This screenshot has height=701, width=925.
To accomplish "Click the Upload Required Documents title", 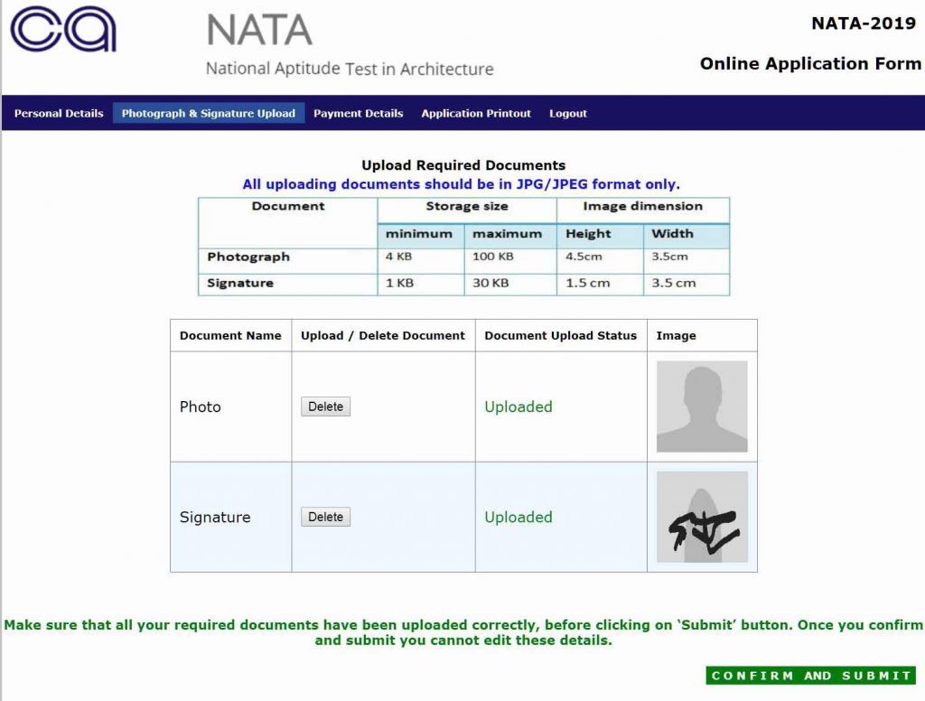I will [463, 164].
